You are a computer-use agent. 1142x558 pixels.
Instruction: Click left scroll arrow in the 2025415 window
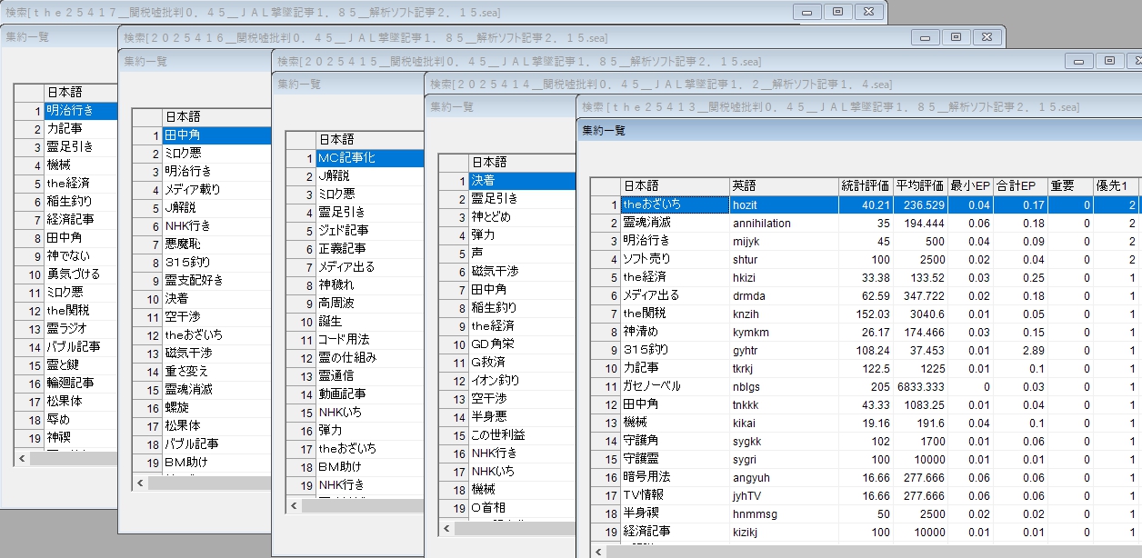tap(294, 506)
